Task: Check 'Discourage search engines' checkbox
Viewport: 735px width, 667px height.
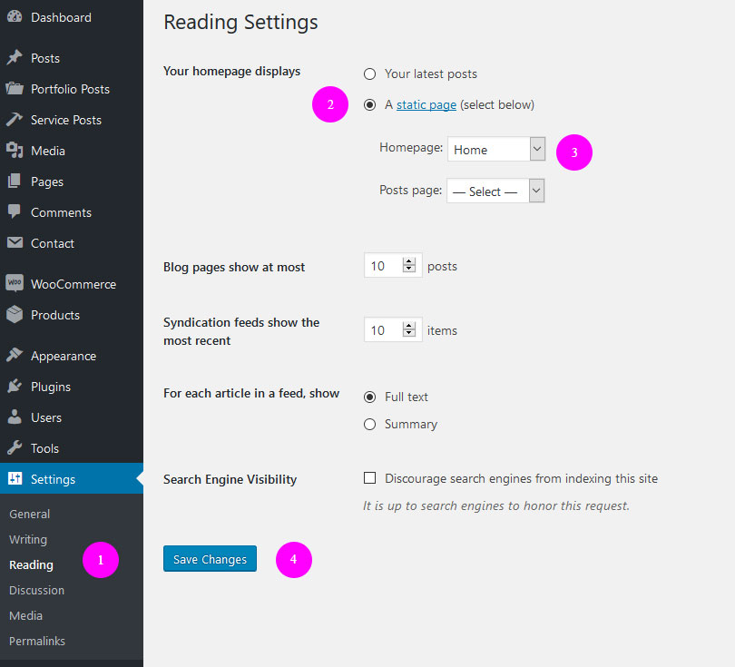Action: [x=369, y=478]
